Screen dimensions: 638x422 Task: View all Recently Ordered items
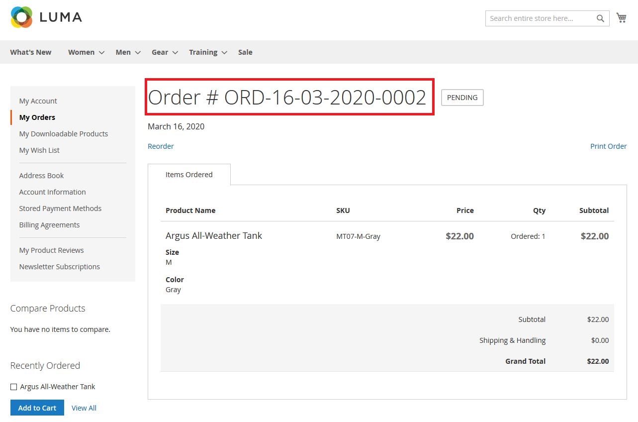point(84,408)
